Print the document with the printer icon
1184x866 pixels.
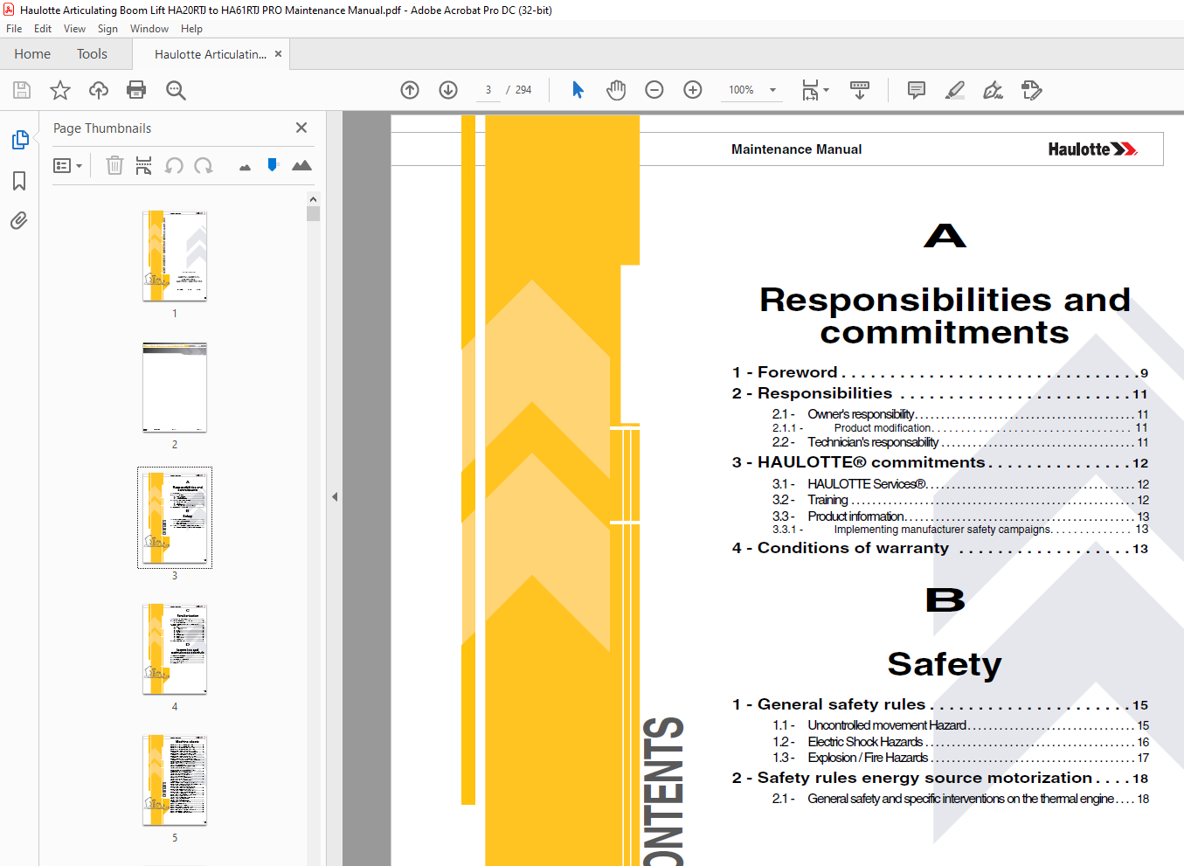coord(136,90)
